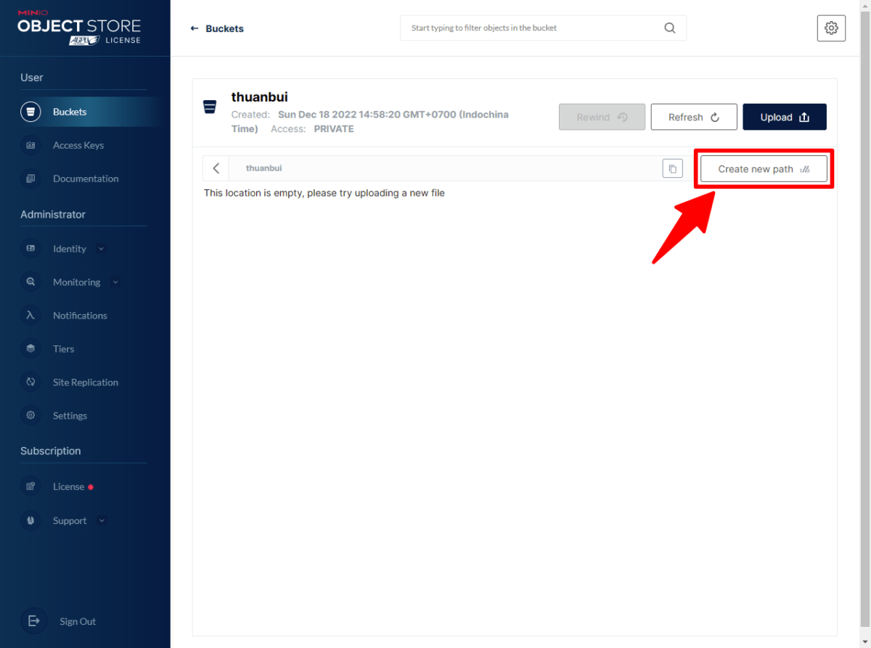Click the back chevron beside thuanbui path

click(216, 168)
